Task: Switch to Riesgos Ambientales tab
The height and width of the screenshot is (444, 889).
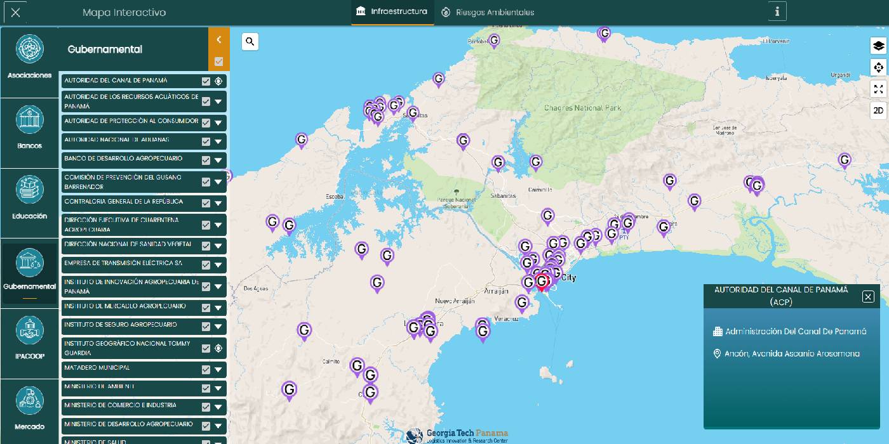Action: coord(488,12)
